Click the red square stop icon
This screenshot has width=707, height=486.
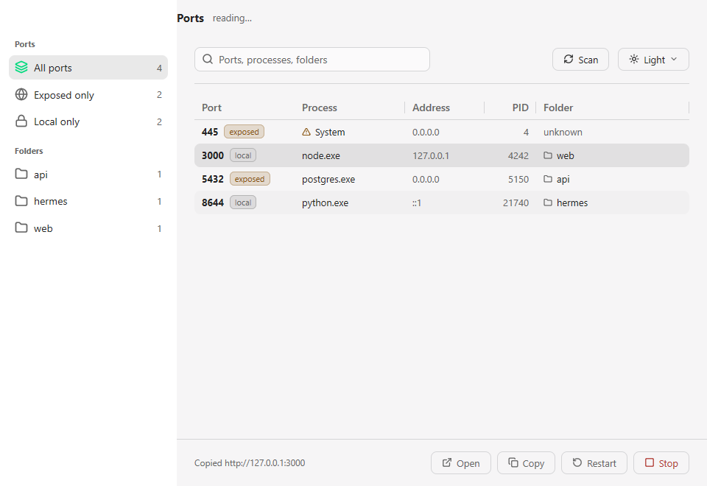coord(650,462)
